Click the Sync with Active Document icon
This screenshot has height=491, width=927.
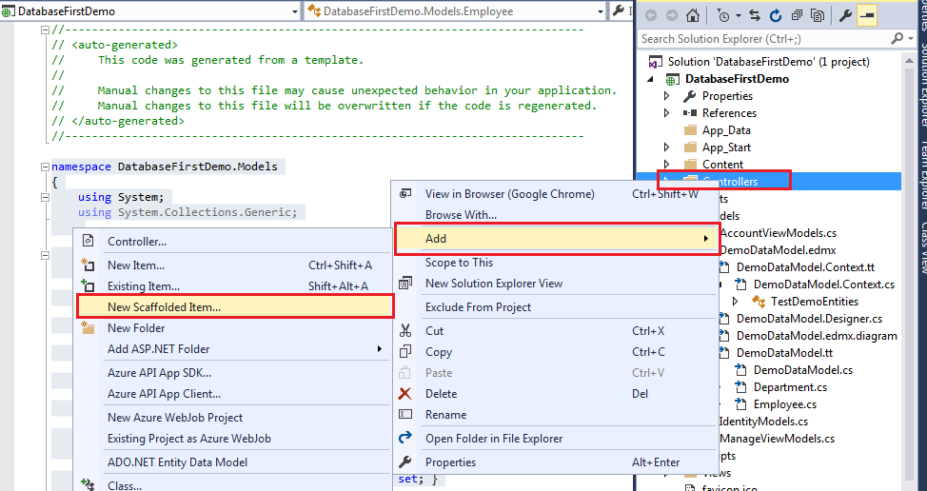pos(755,16)
